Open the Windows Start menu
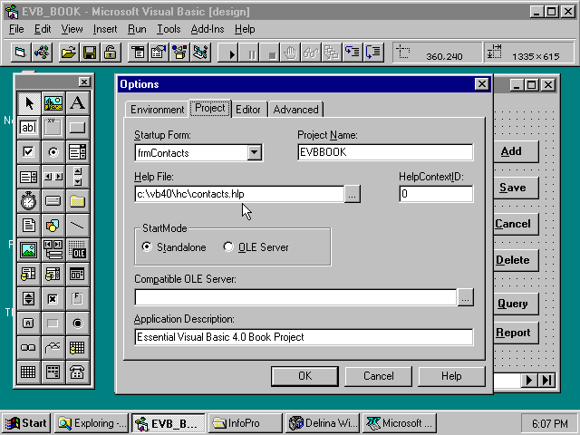The height and width of the screenshot is (435, 580). pyautogui.click(x=26, y=423)
